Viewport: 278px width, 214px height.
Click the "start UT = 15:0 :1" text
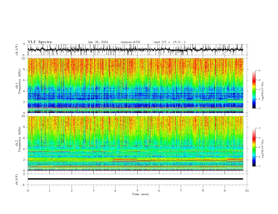(x=170, y=42)
